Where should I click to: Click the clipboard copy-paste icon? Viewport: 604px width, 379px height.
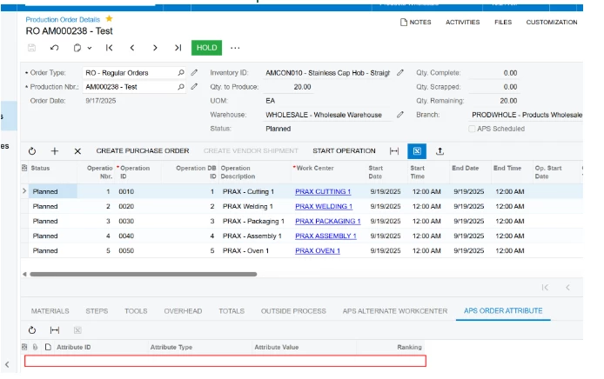(x=77, y=48)
